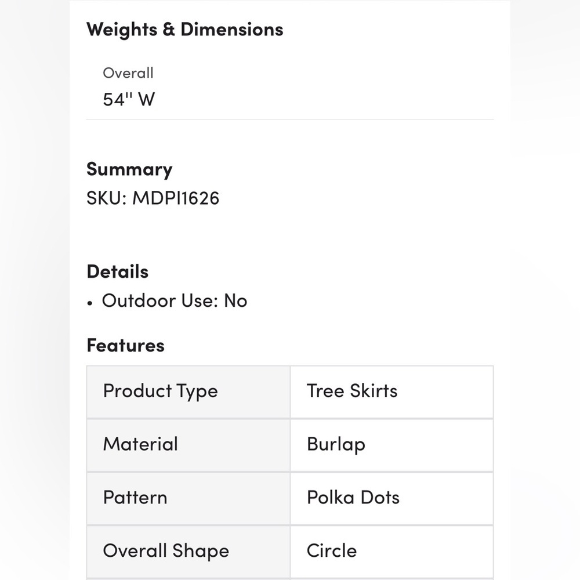Click the Polka Dots value cell
The height and width of the screenshot is (580, 580).
coord(391,498)
